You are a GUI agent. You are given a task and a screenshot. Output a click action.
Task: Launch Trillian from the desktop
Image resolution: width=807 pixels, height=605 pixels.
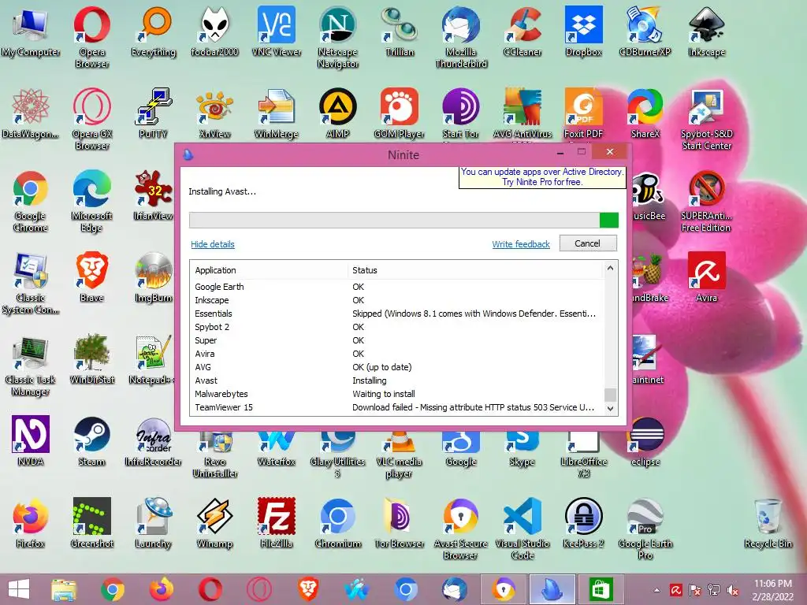400,32
